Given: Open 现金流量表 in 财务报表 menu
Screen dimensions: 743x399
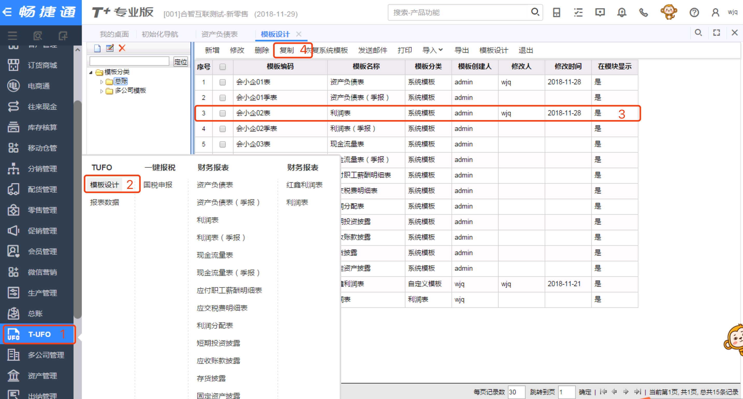Looking at the screenshot, I should pos(215,255).
